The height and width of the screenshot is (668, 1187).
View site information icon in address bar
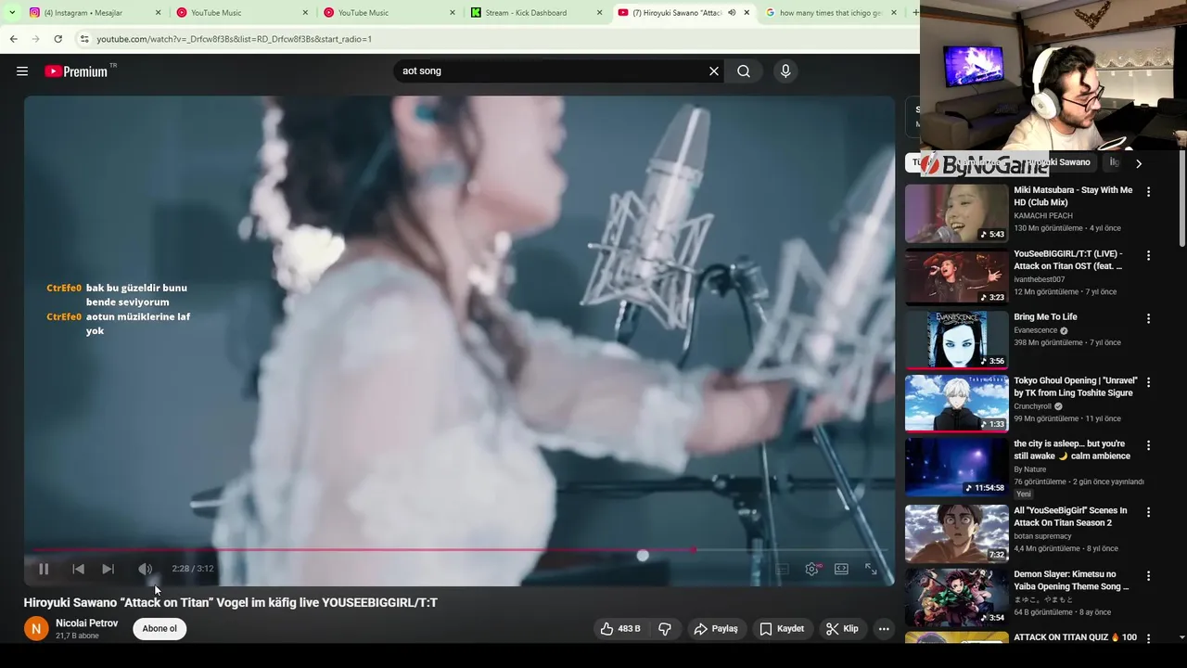pos(84,39)
